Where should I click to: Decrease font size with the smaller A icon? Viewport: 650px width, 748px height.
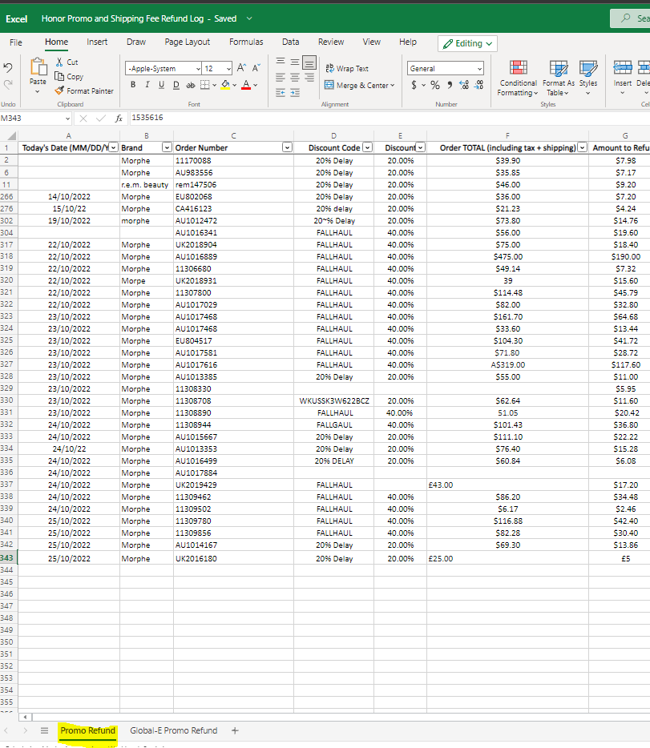tap(256, 68)
